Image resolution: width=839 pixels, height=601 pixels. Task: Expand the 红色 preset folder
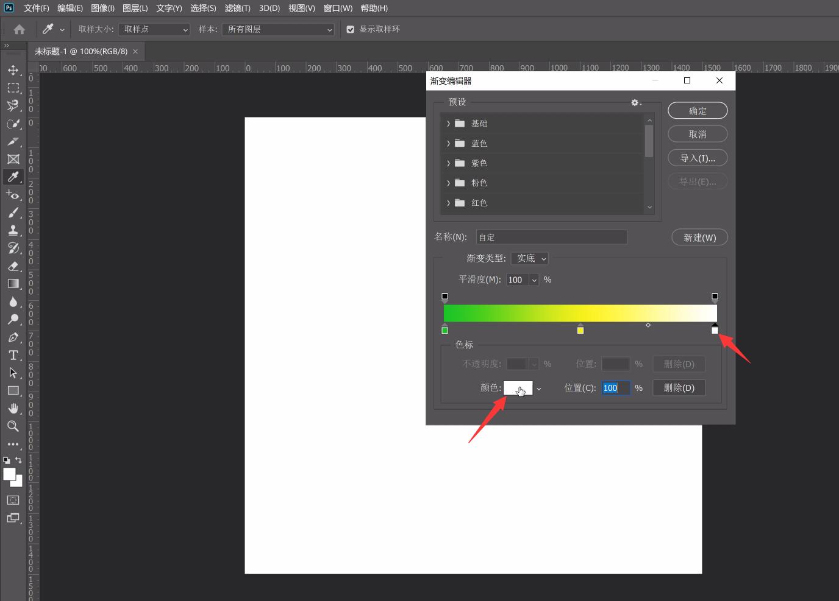tap(448, 203)
